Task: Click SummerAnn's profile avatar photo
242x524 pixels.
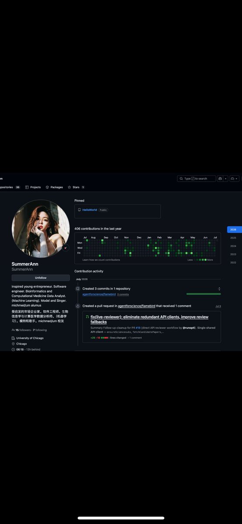Action: [41, 228]
